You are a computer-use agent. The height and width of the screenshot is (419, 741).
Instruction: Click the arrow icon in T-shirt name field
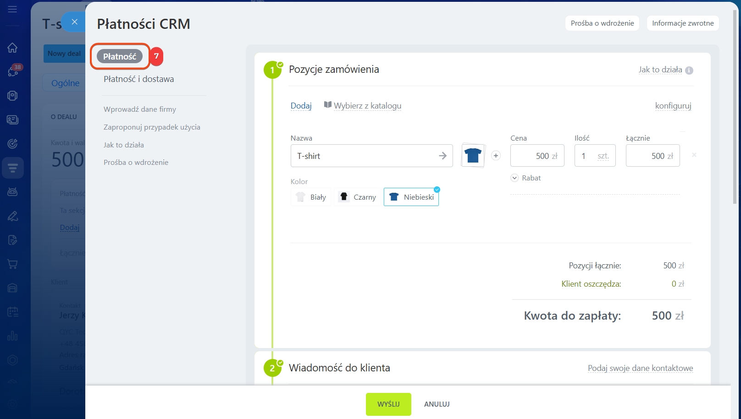coord(442,156)
